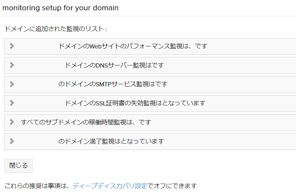
Task: Open the ドメイン満了監視 row label
Action: pyautogui.click(x=111, y=142)
